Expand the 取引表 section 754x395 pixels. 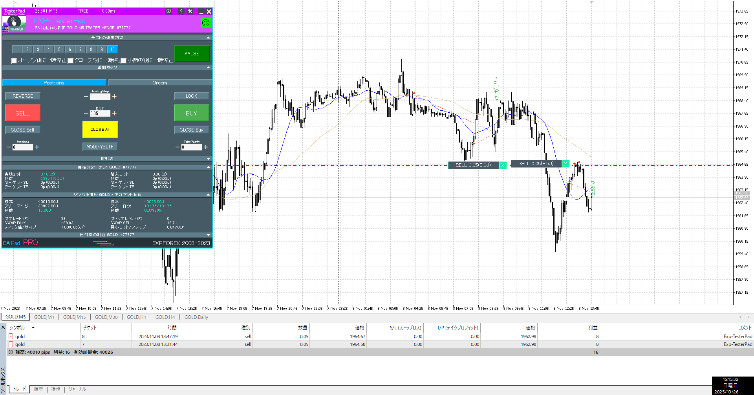(208, 159)
